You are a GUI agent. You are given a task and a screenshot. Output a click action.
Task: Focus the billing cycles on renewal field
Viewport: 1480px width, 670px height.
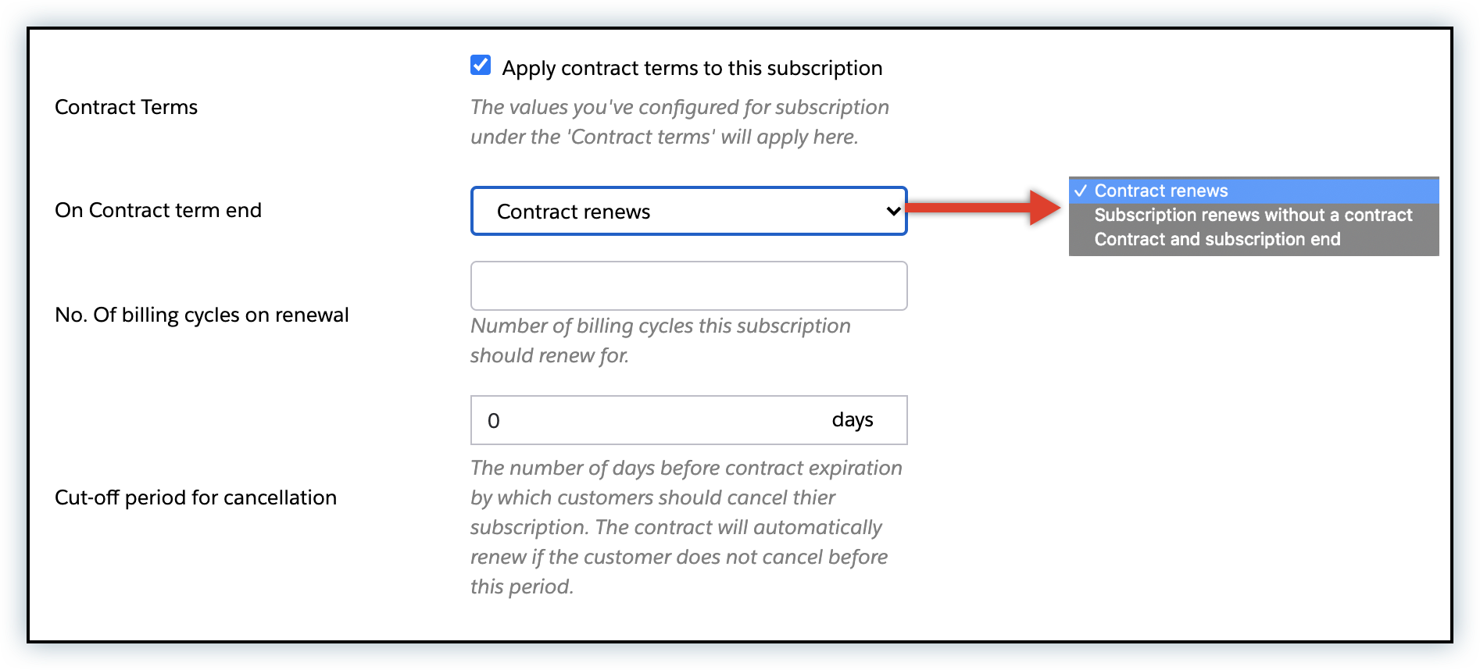pyautogui.click(x=688, y=286)
